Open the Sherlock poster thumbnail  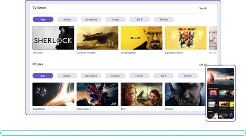pos(53,38)
